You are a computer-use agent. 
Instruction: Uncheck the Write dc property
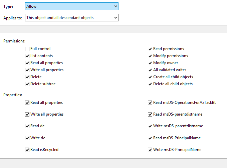27,138
